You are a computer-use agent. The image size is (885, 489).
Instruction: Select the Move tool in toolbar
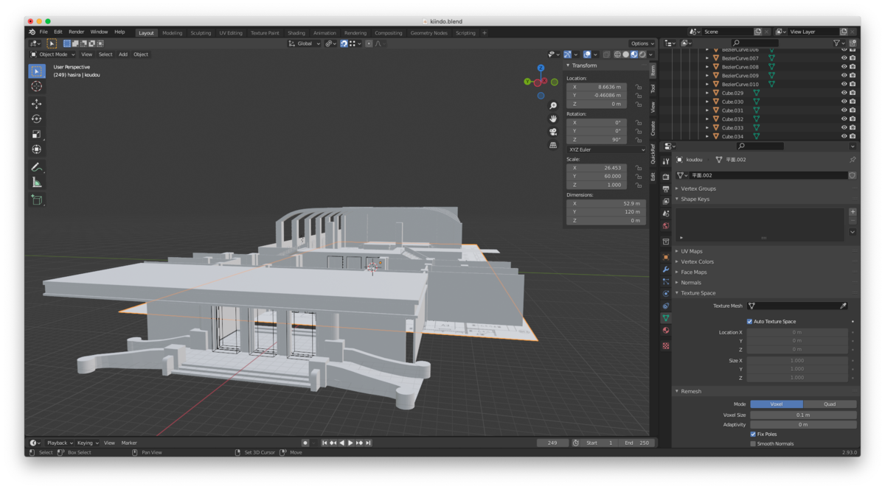click(x=37, y=104)
